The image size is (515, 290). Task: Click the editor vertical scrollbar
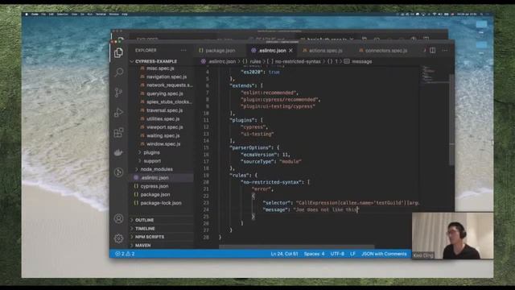point(451,119)
